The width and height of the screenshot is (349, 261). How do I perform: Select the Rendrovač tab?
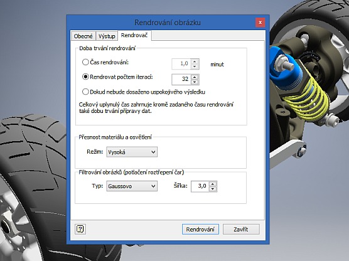(134, 35)
